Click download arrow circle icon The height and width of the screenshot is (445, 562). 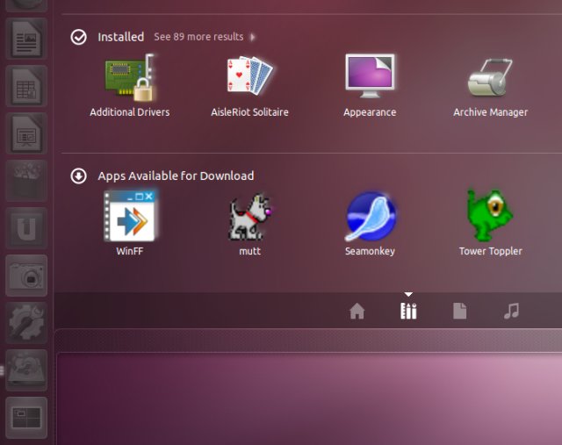pyautogui.click(x=78, y=176)
